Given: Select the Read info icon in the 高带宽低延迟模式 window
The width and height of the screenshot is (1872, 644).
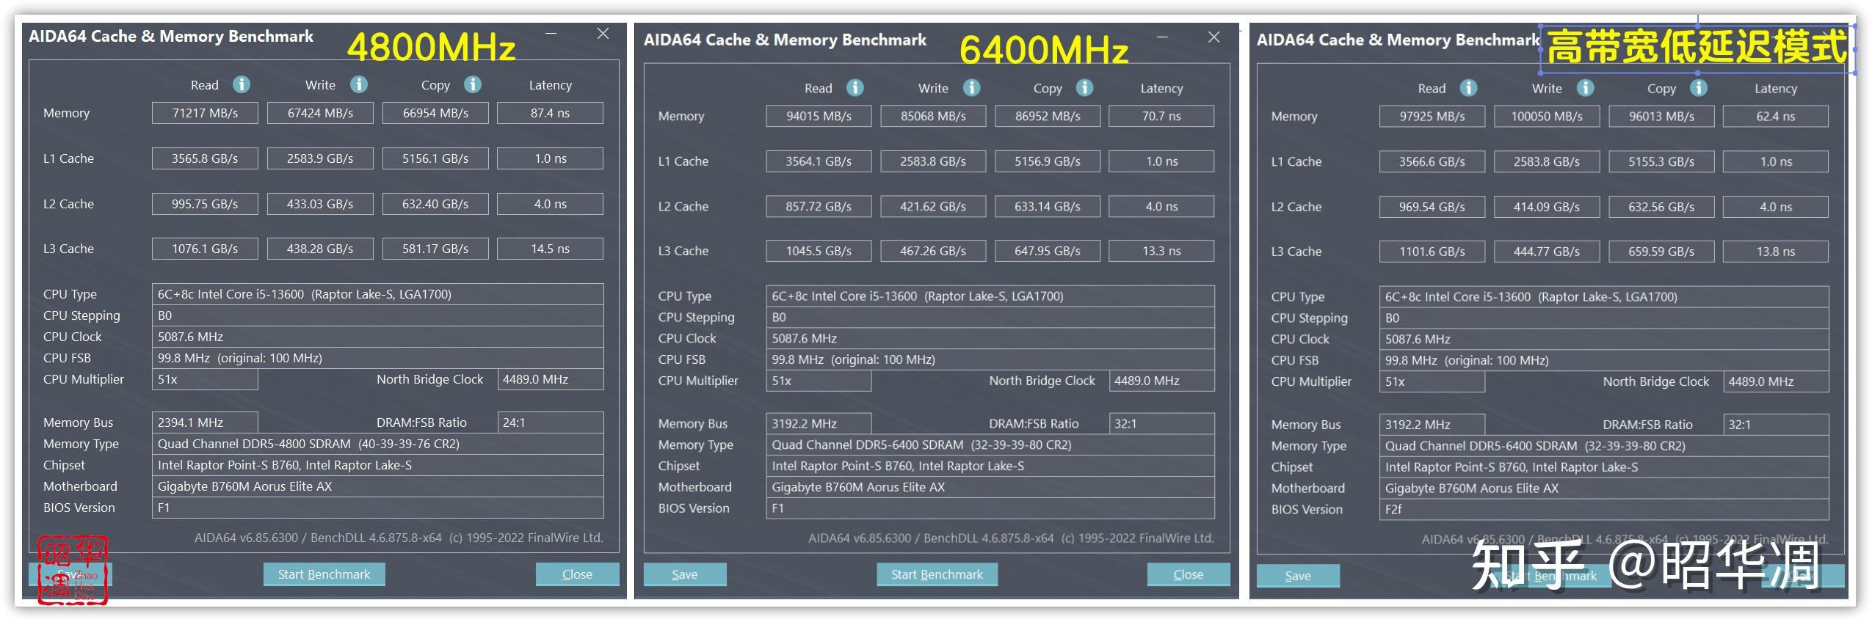Looking at the screenshot, I should coord(1468,88).
